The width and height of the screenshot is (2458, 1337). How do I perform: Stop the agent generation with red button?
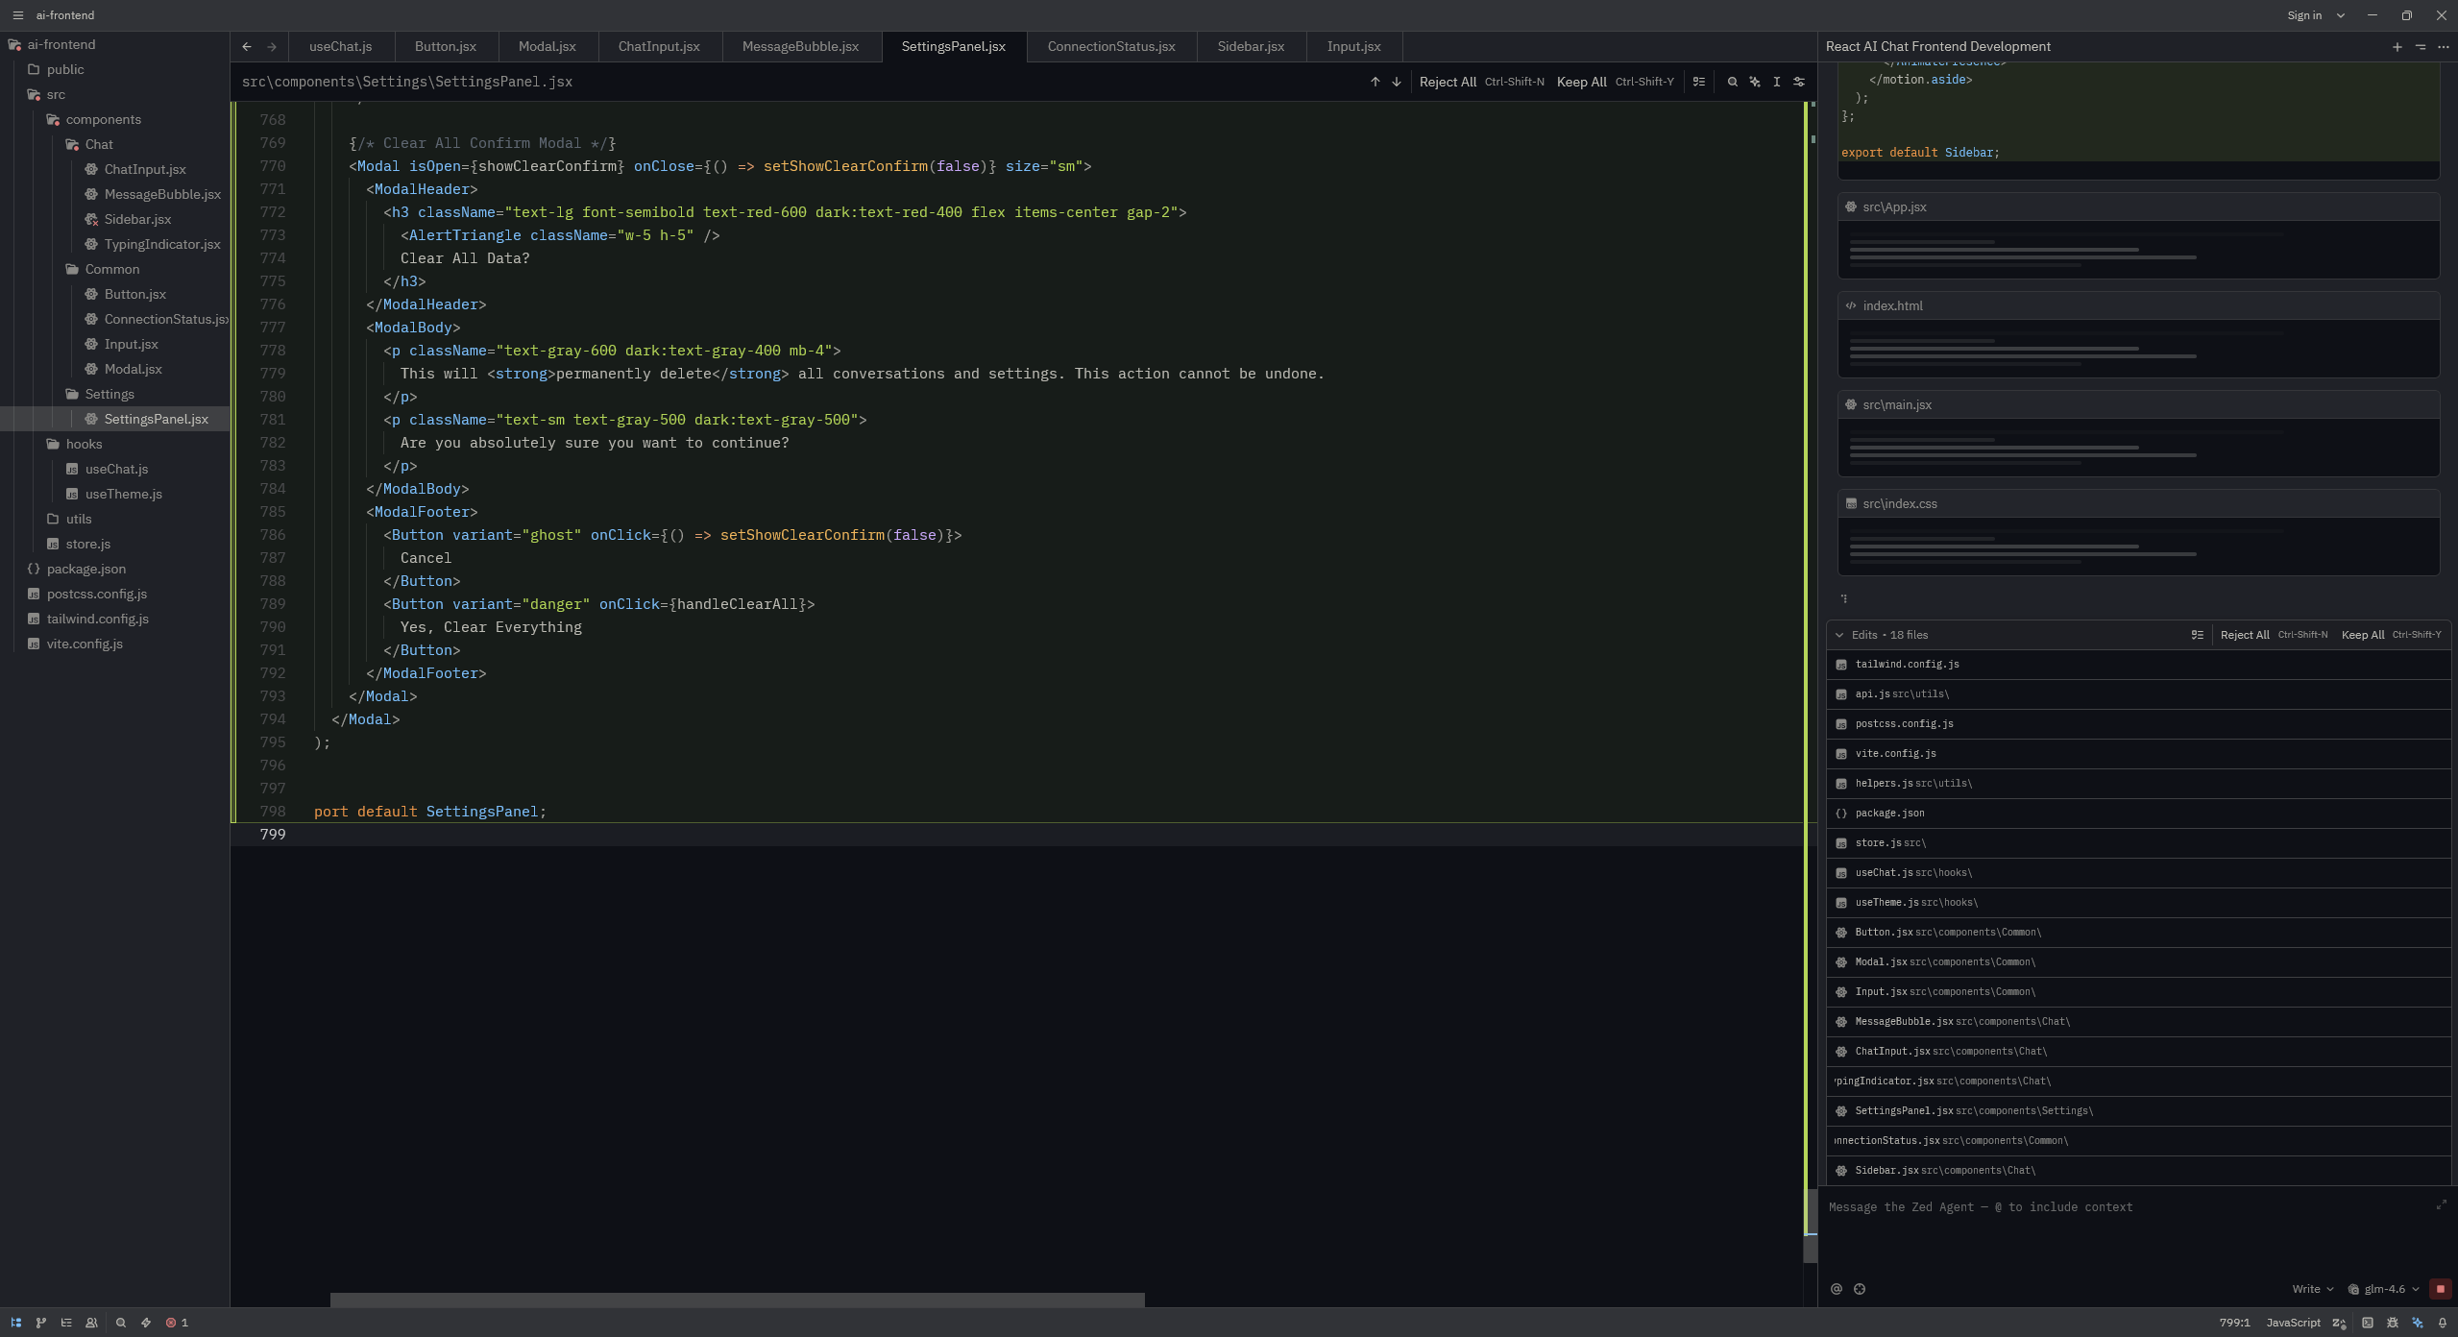coord(2440,1289)
